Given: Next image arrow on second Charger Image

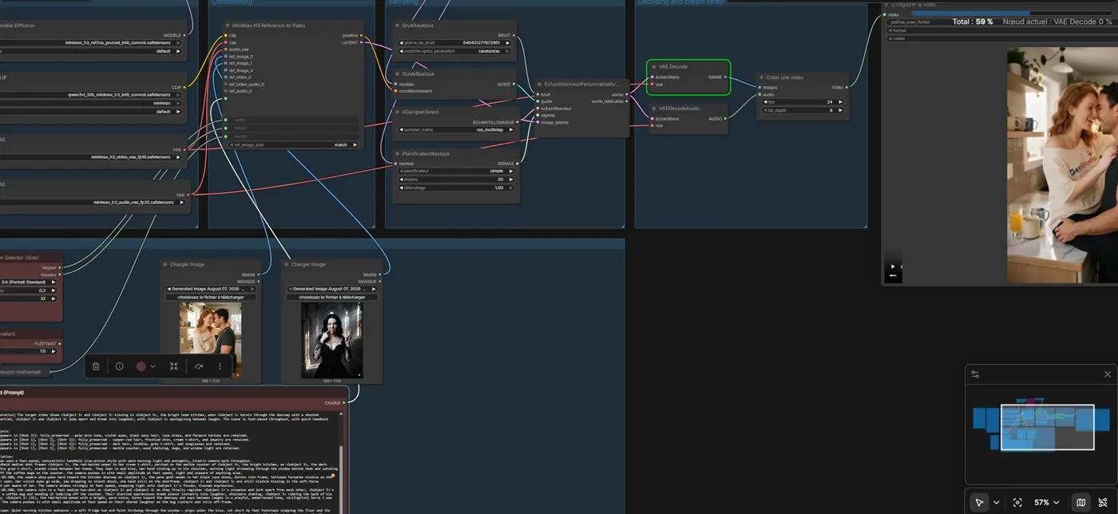Looking at the screenshot, I should click(374, 289).
